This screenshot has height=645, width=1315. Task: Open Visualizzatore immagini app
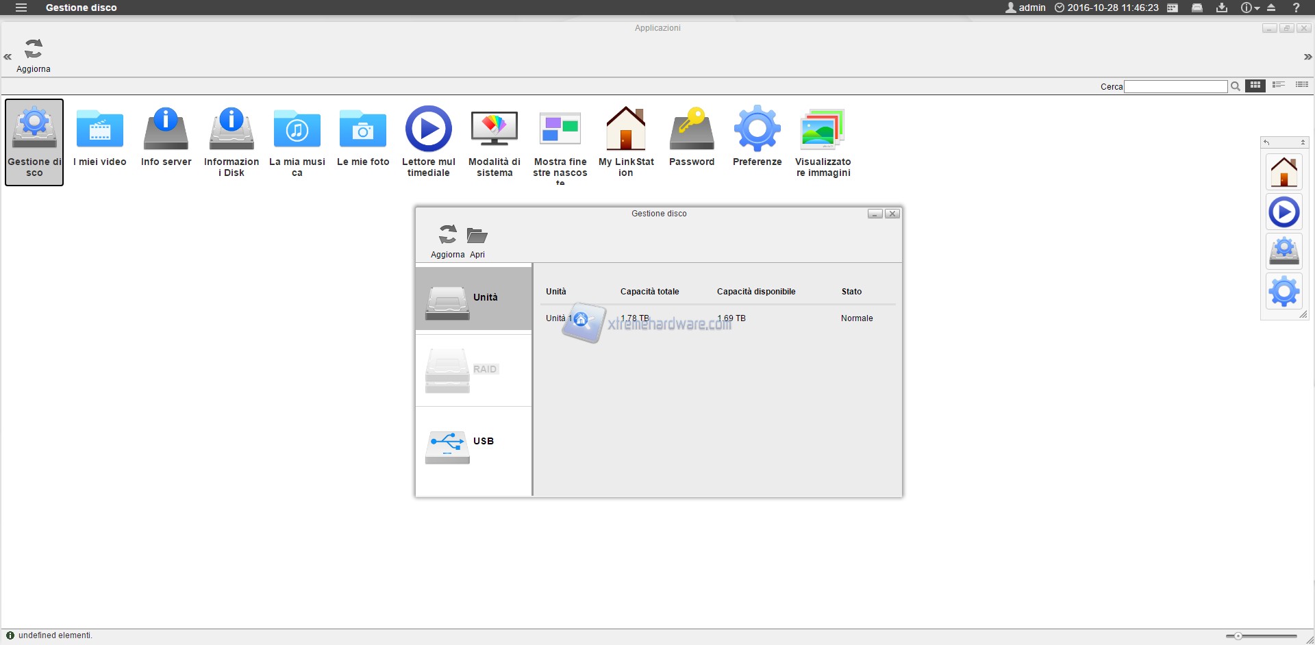tap(823, 137)
